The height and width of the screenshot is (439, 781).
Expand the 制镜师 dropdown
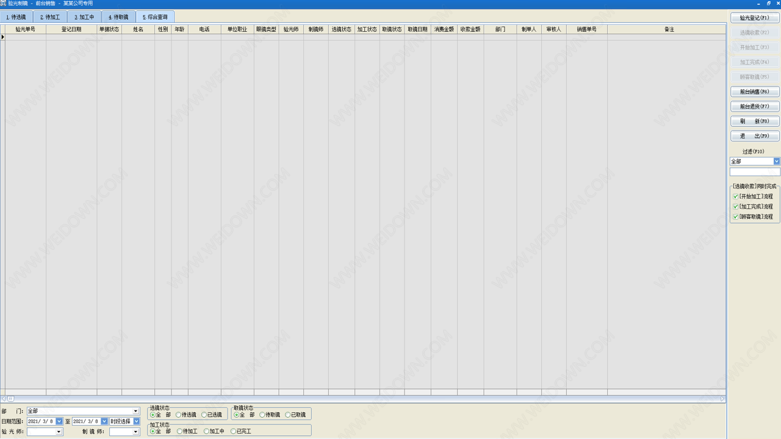click(135, 432)
